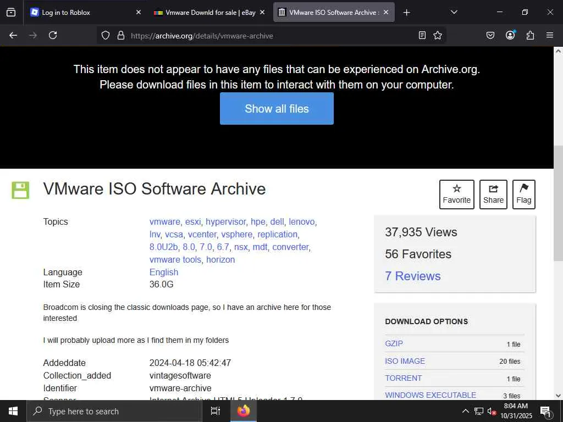Click the greyed-out forward arrow
Viewport: 563px width, 422px height.
pyautogui.click(x=33, y=35)
